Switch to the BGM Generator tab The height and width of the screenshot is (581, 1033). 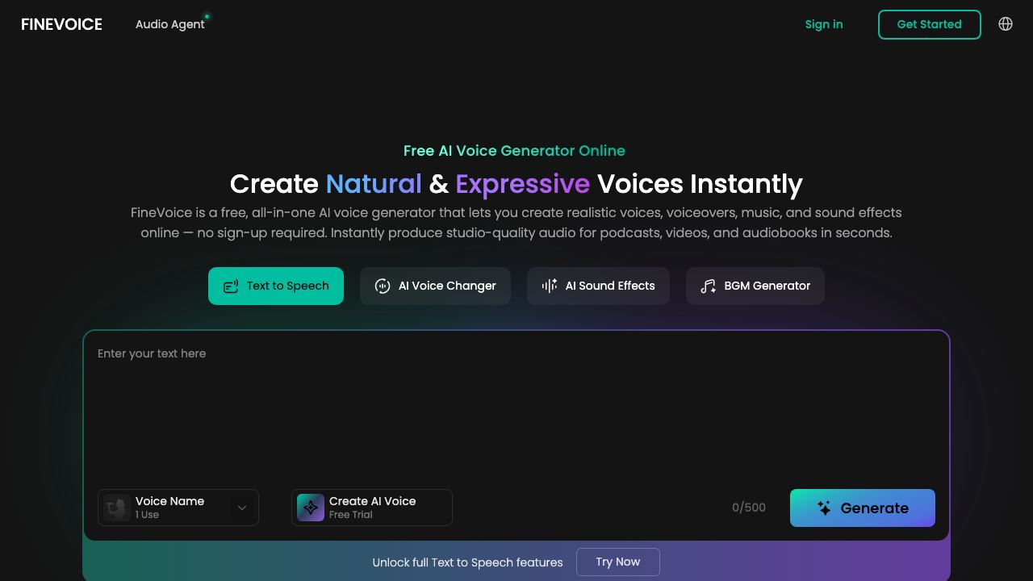click(755, 286)
